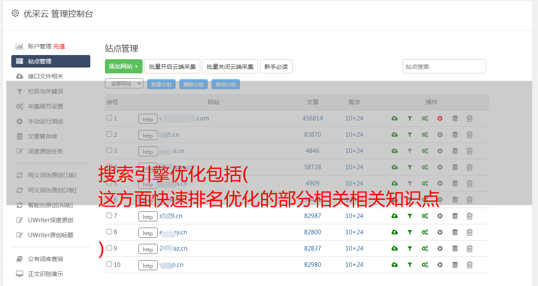Click the cloud upload icon in the 83870 row
Viewport: 538px width, 286px height.
point(395,135)
